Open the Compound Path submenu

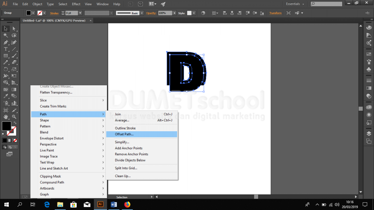pyautogui.click(x=69, y=182)
